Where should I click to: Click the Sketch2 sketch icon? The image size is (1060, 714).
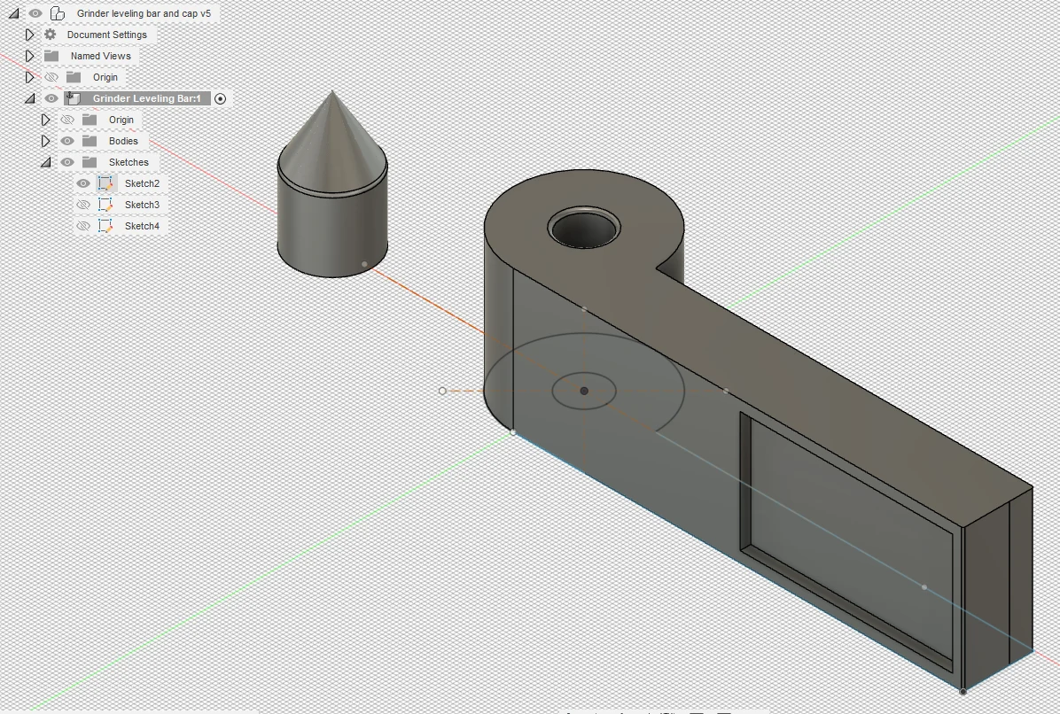105,183
